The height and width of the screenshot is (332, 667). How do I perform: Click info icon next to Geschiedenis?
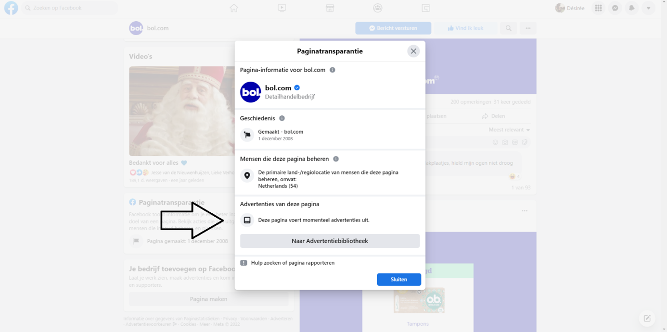(x=282, y=118)
